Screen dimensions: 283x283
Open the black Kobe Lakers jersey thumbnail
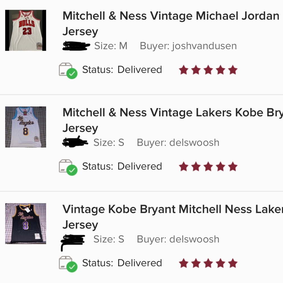click(25, 224)
